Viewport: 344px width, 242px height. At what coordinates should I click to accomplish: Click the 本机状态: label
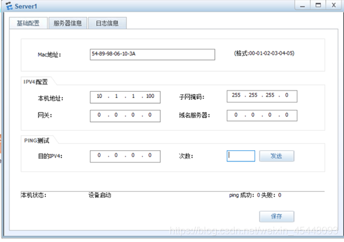[34, 195]
